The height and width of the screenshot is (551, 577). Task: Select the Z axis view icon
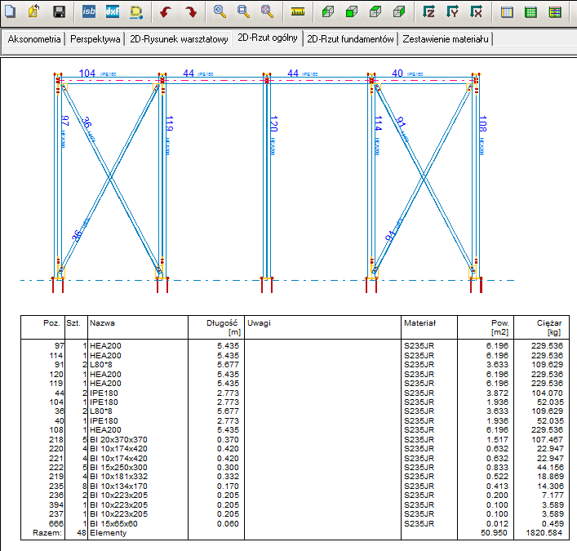pyautogui.click(x=429, y=12)
